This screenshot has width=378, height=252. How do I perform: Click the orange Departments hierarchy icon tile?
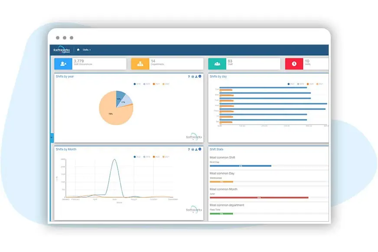(140, 64)
